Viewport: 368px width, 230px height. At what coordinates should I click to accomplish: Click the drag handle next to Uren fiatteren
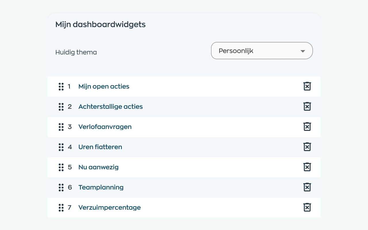pyautogui.click(x=61, y=147)
